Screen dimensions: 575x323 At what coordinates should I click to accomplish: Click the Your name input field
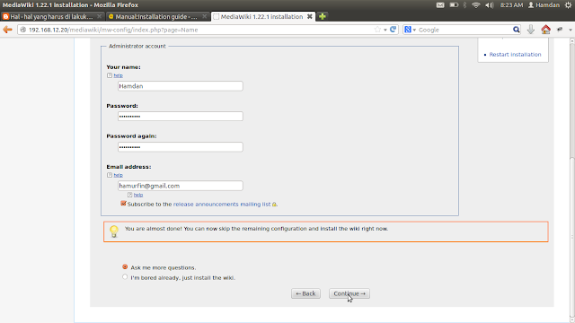(x=180, y=86)
